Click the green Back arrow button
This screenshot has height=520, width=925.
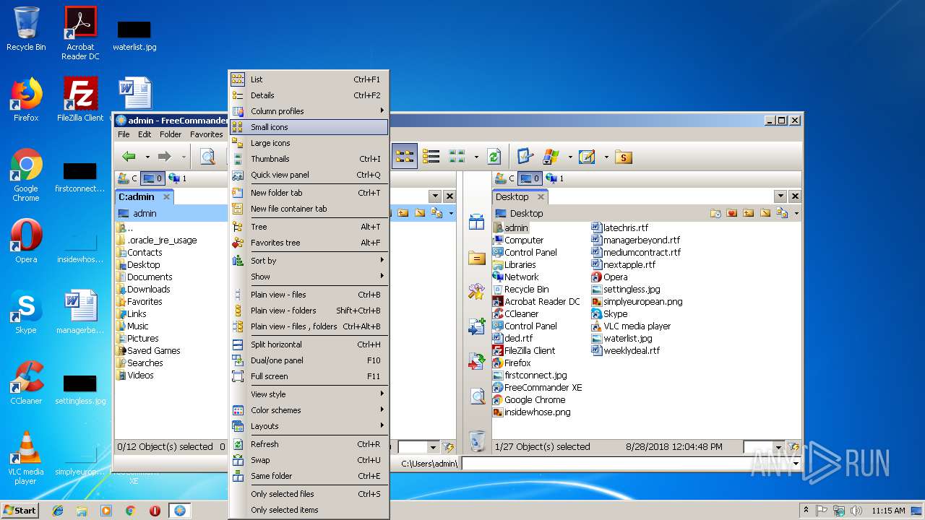pos(129,157)
